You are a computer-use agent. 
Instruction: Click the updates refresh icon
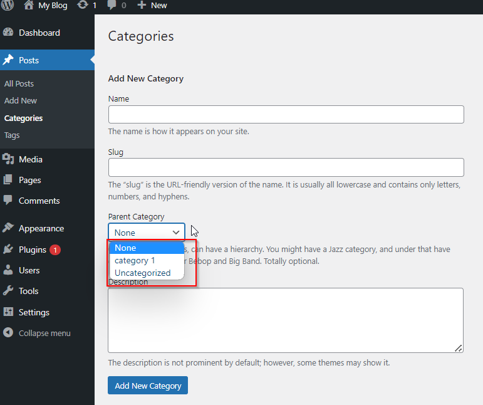point(83,5)
